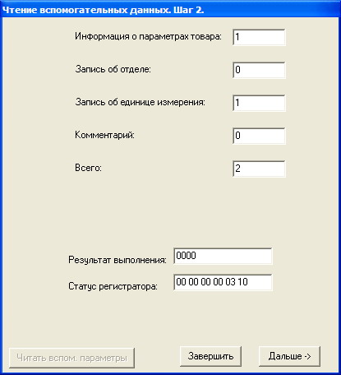Click the Дальше -> button
This screenshot has width=341, height=375.
(289, 356)
